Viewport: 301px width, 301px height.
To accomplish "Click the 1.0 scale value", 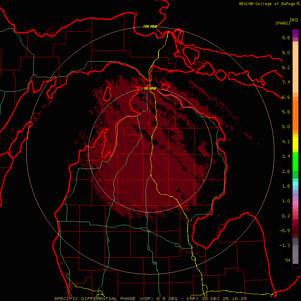I will click(286, 201).
